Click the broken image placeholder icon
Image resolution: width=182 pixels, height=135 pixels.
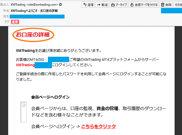tap(24, 105)
